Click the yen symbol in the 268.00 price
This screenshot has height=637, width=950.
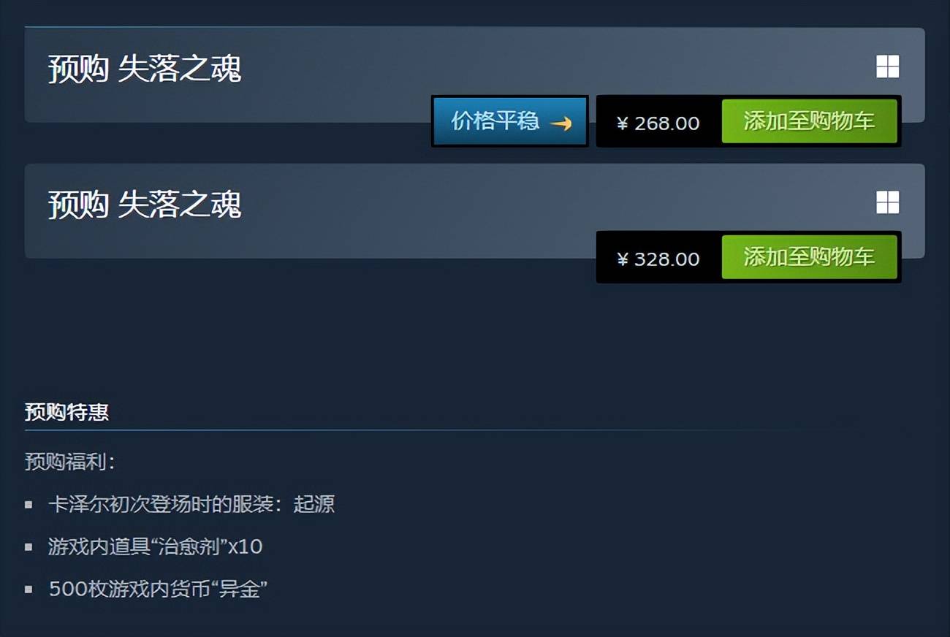[623, 123]
